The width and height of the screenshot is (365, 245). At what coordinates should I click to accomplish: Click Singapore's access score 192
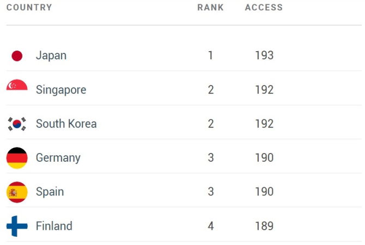264,90
